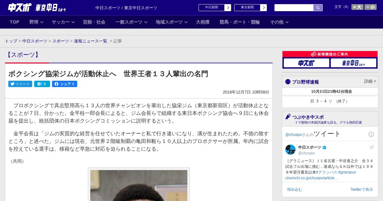Screen dimensions: 383x201
Task: Open 大相撲 navigation item
Action: pyautogui.click(x=203, y=22)
